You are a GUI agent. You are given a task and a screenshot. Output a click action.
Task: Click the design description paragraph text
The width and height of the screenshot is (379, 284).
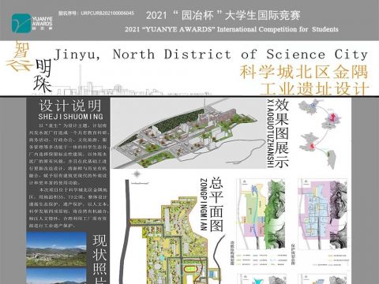click(68, 176)
